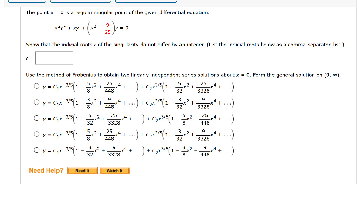The width and height of the screenshot is (359, 208).
Task: Click the leftmost button at the top
Action: (x=27, y=1)
